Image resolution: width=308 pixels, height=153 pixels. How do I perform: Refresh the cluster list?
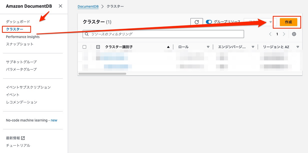[197, 22]
